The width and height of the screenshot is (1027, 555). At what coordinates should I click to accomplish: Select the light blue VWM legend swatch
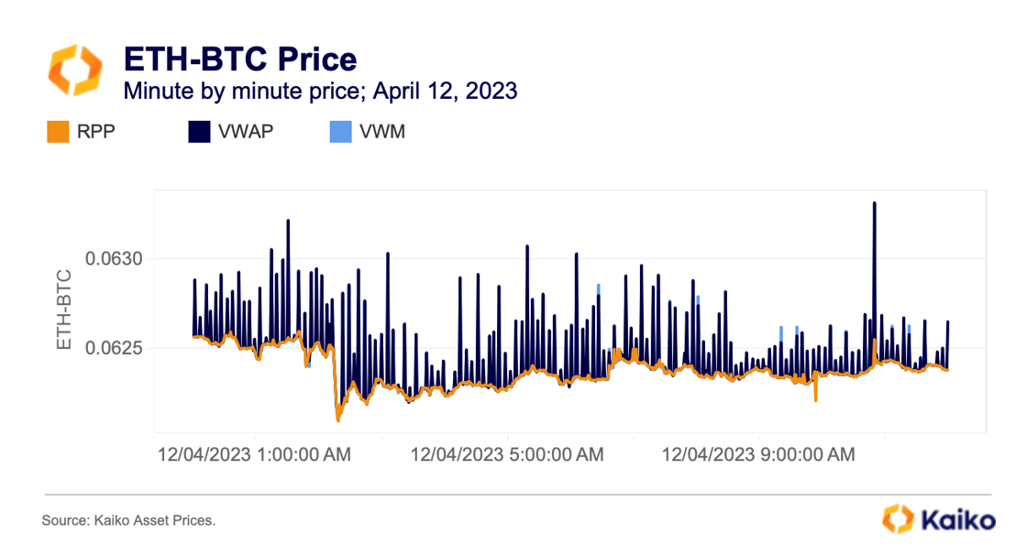pyautogui.click(x=340, y=132)
